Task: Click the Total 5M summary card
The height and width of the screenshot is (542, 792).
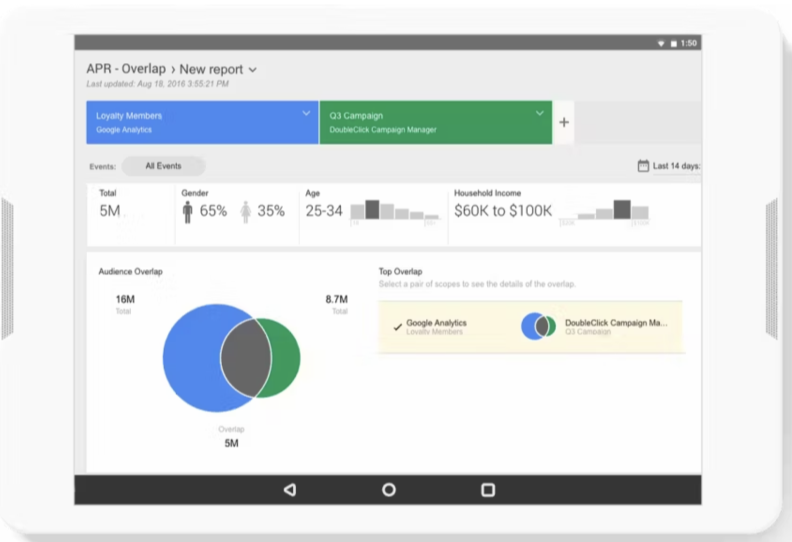Action: click(x=131, y=214)
